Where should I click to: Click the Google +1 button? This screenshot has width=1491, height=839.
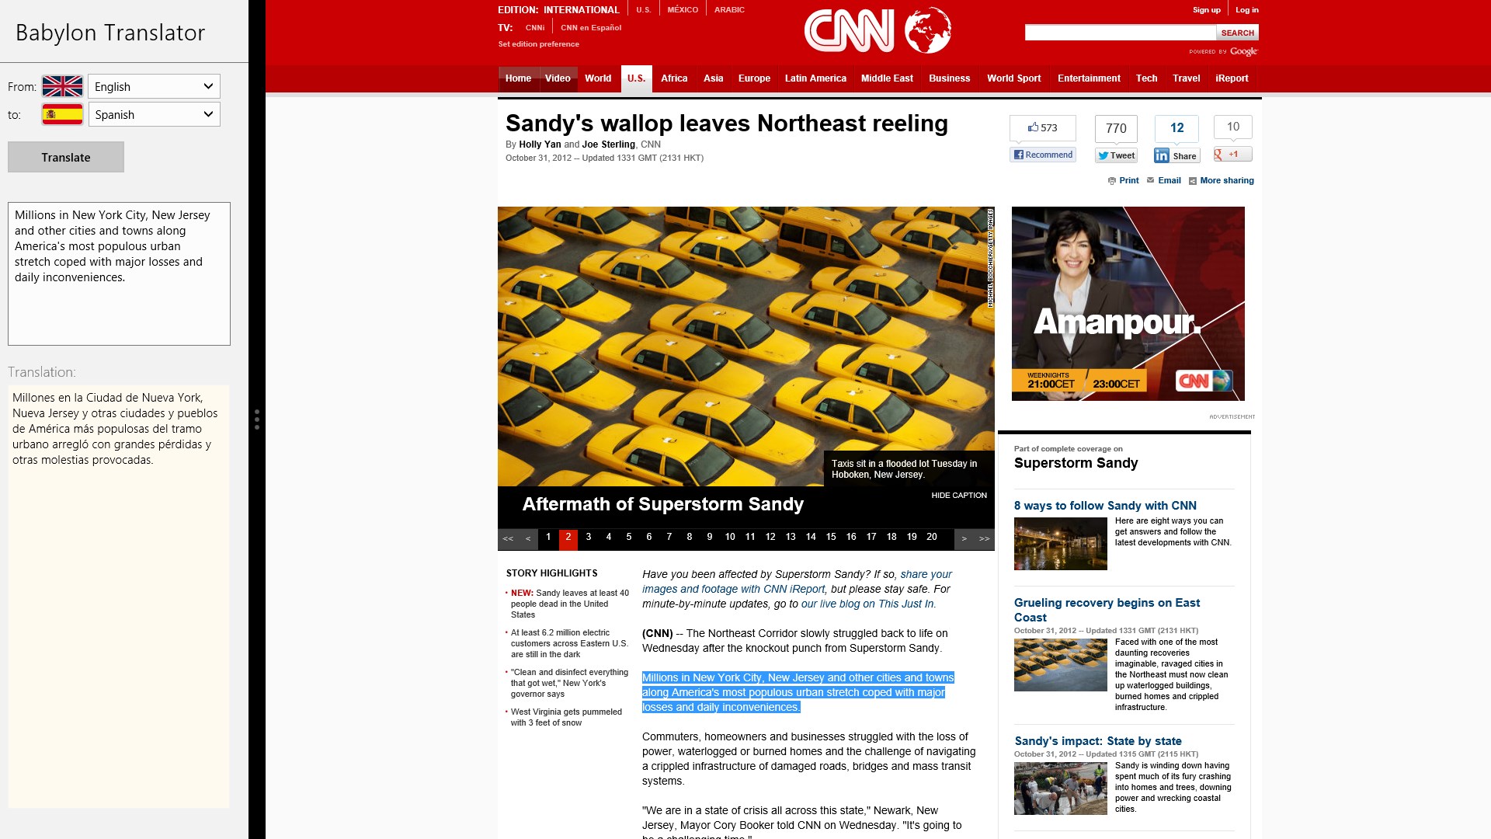1232,154
